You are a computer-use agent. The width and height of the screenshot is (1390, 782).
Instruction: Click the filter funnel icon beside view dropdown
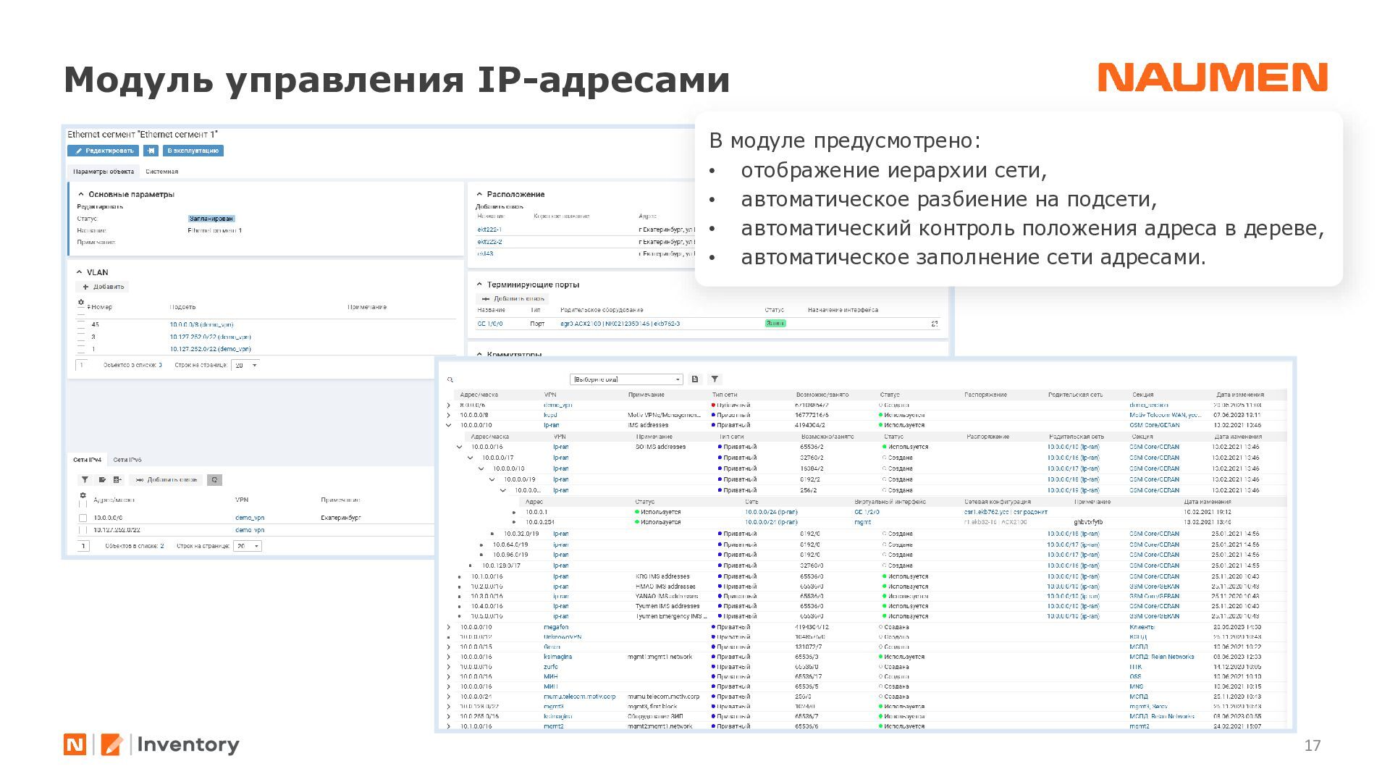715,379
